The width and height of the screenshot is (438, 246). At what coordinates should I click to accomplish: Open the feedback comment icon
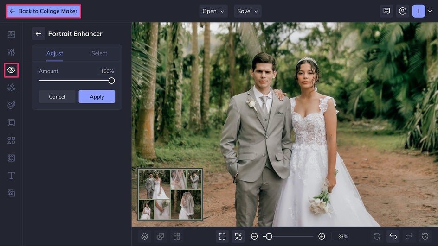coord(386,11)
